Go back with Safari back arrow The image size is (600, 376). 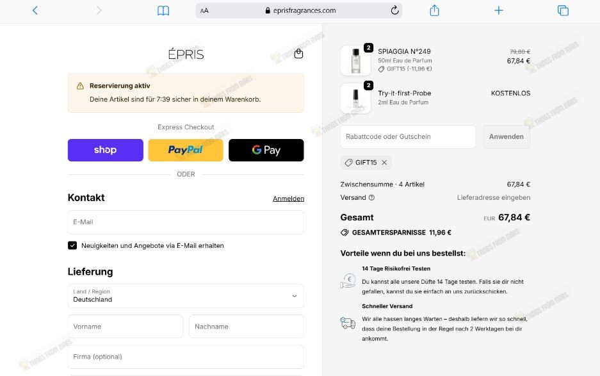click(x=35, y=10)
